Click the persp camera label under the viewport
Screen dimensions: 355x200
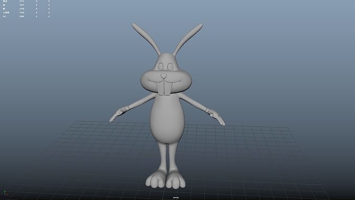coord(176,197)
